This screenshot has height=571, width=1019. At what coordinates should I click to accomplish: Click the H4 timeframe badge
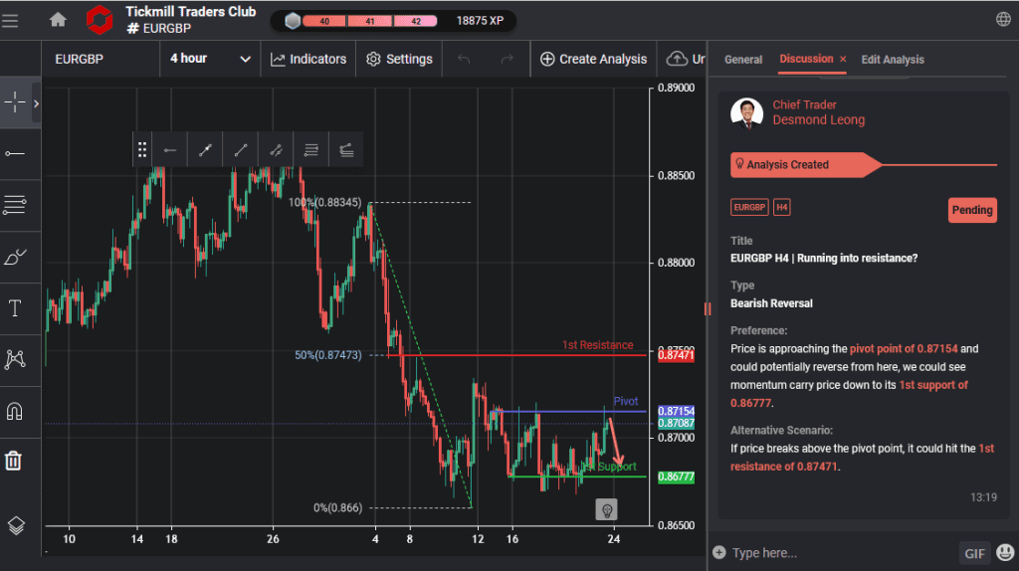782,207
